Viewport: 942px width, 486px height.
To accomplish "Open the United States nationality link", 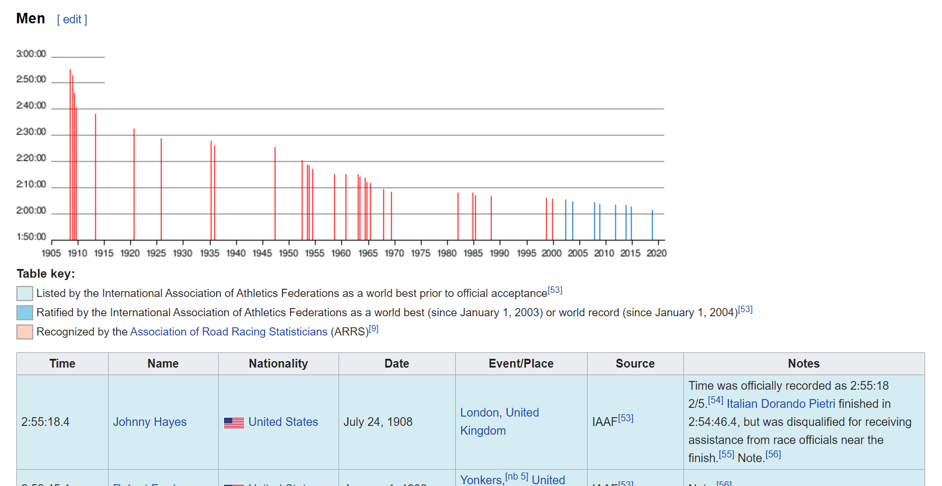I will (x=283, y=422).
